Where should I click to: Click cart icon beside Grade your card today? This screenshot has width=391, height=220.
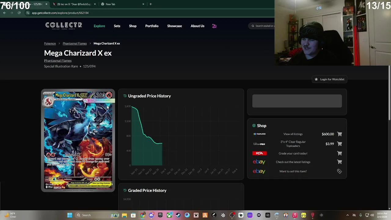[339, 153]
